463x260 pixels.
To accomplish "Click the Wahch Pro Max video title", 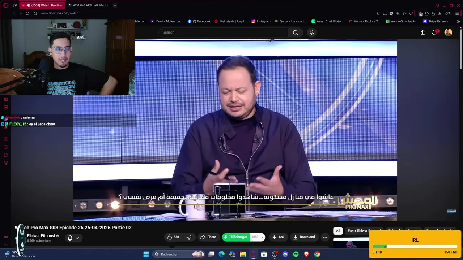I will [x=73, y=227].
